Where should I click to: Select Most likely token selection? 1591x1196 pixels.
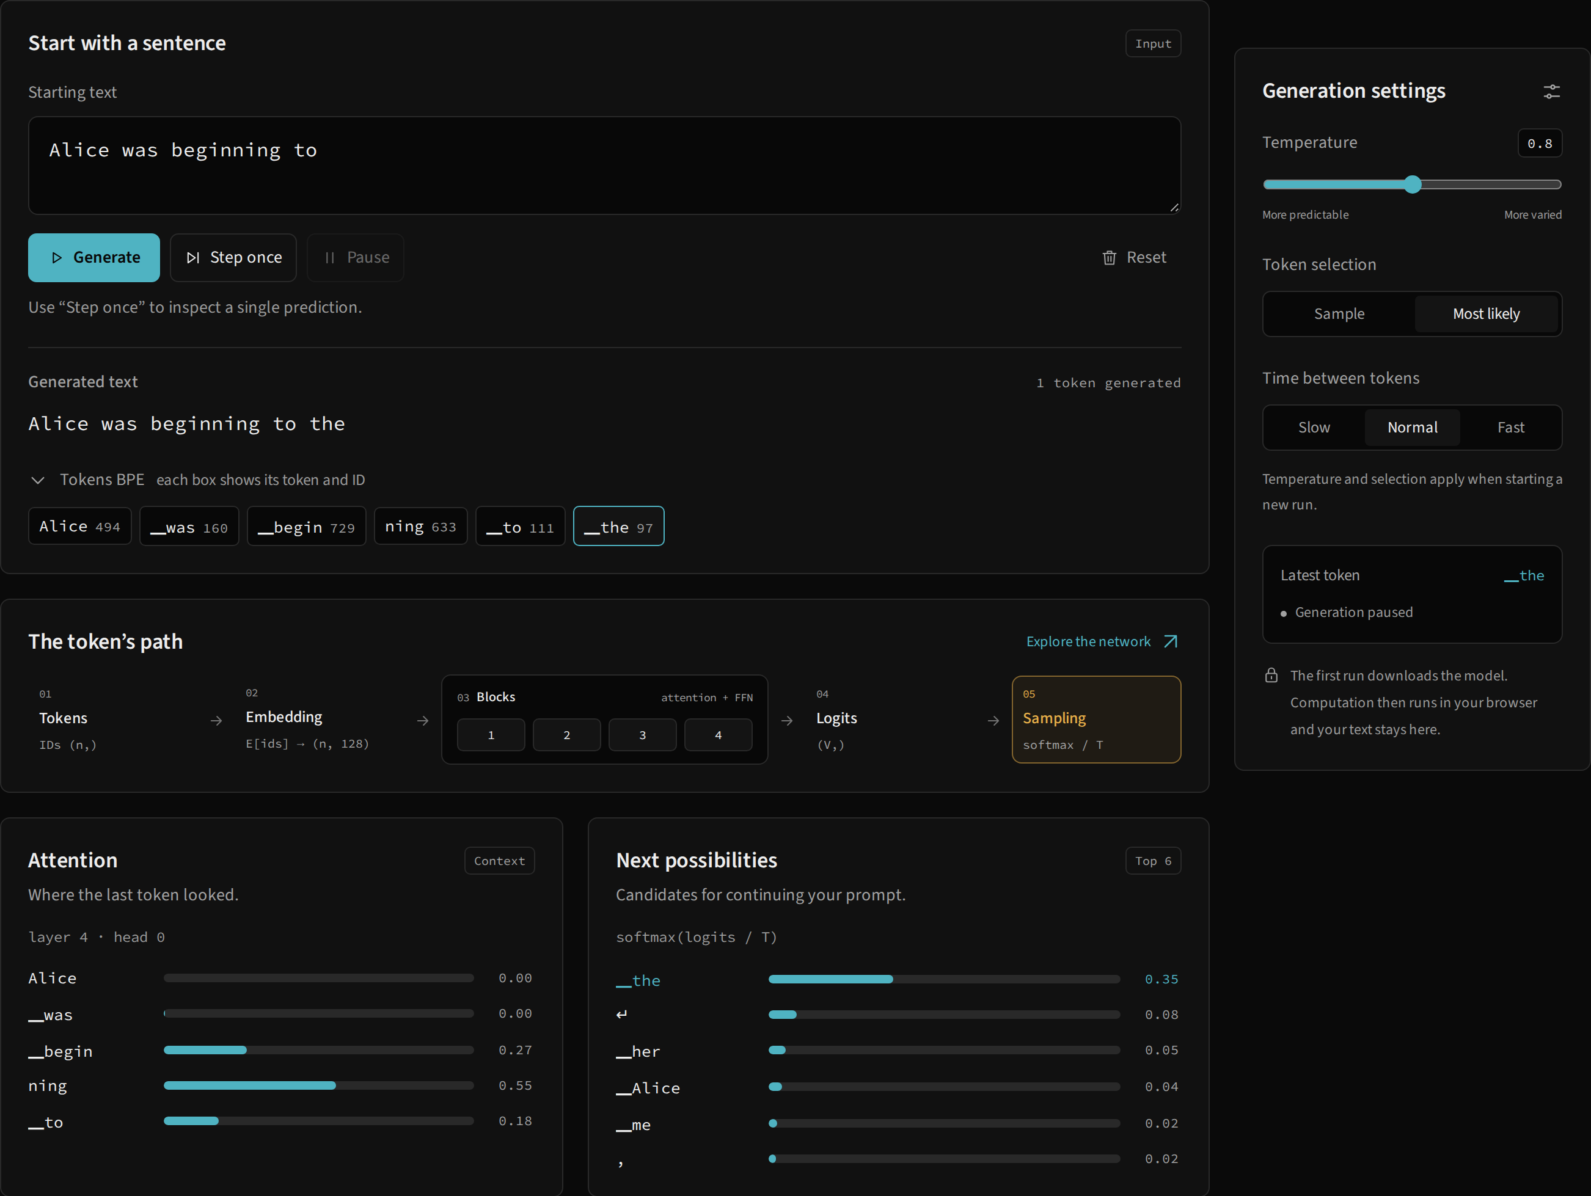coord(1486,313)
